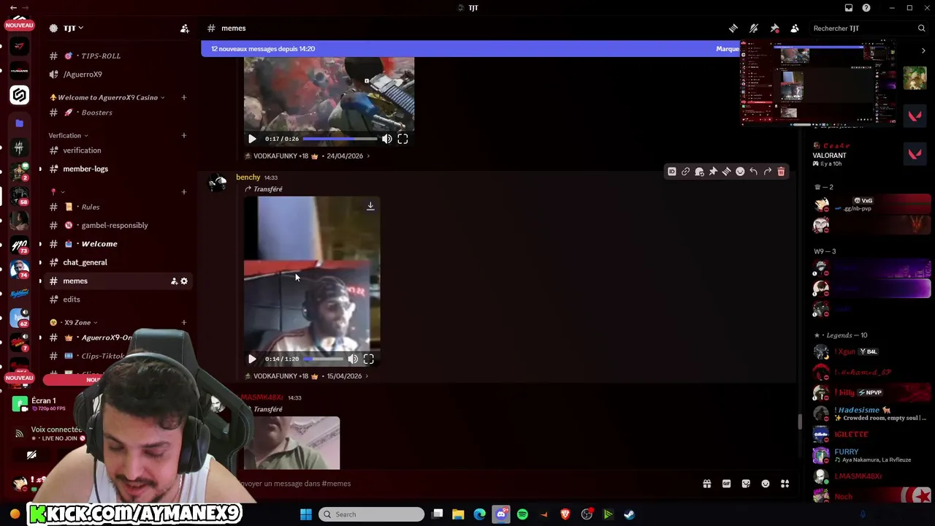Open benchy's user profile name

[x=248, y=177]
